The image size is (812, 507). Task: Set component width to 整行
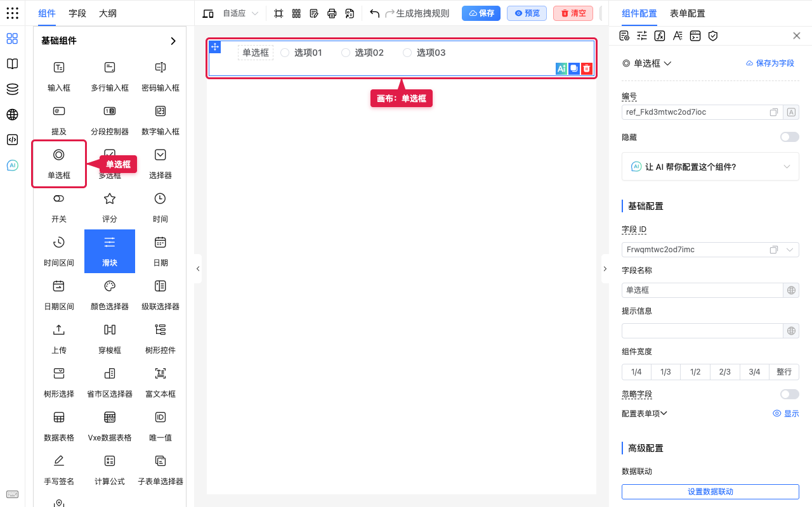[784, 372]
